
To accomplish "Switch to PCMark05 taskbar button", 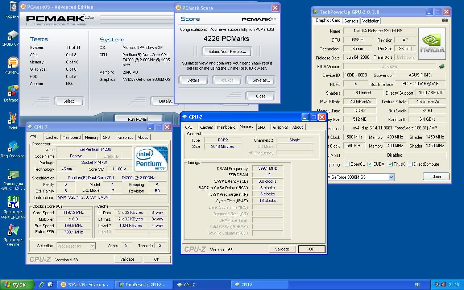I will point(86,285).
